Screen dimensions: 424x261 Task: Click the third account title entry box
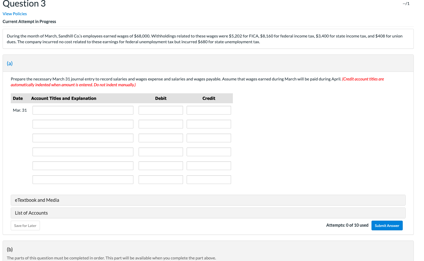(x=83, y=138)
